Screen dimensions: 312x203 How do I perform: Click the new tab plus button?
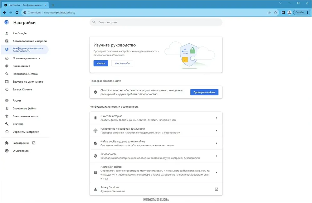(53, 5)
